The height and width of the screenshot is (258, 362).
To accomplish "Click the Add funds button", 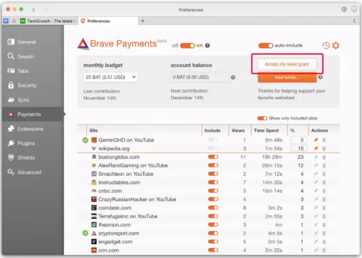I will 287,77.
